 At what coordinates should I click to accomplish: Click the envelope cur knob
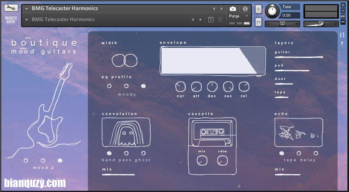point(180,87)
